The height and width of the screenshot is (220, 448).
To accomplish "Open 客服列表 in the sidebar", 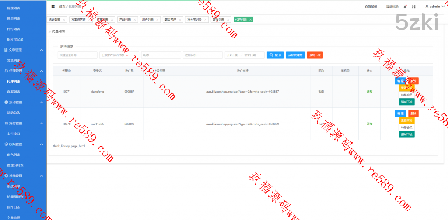I will point(14,92).
